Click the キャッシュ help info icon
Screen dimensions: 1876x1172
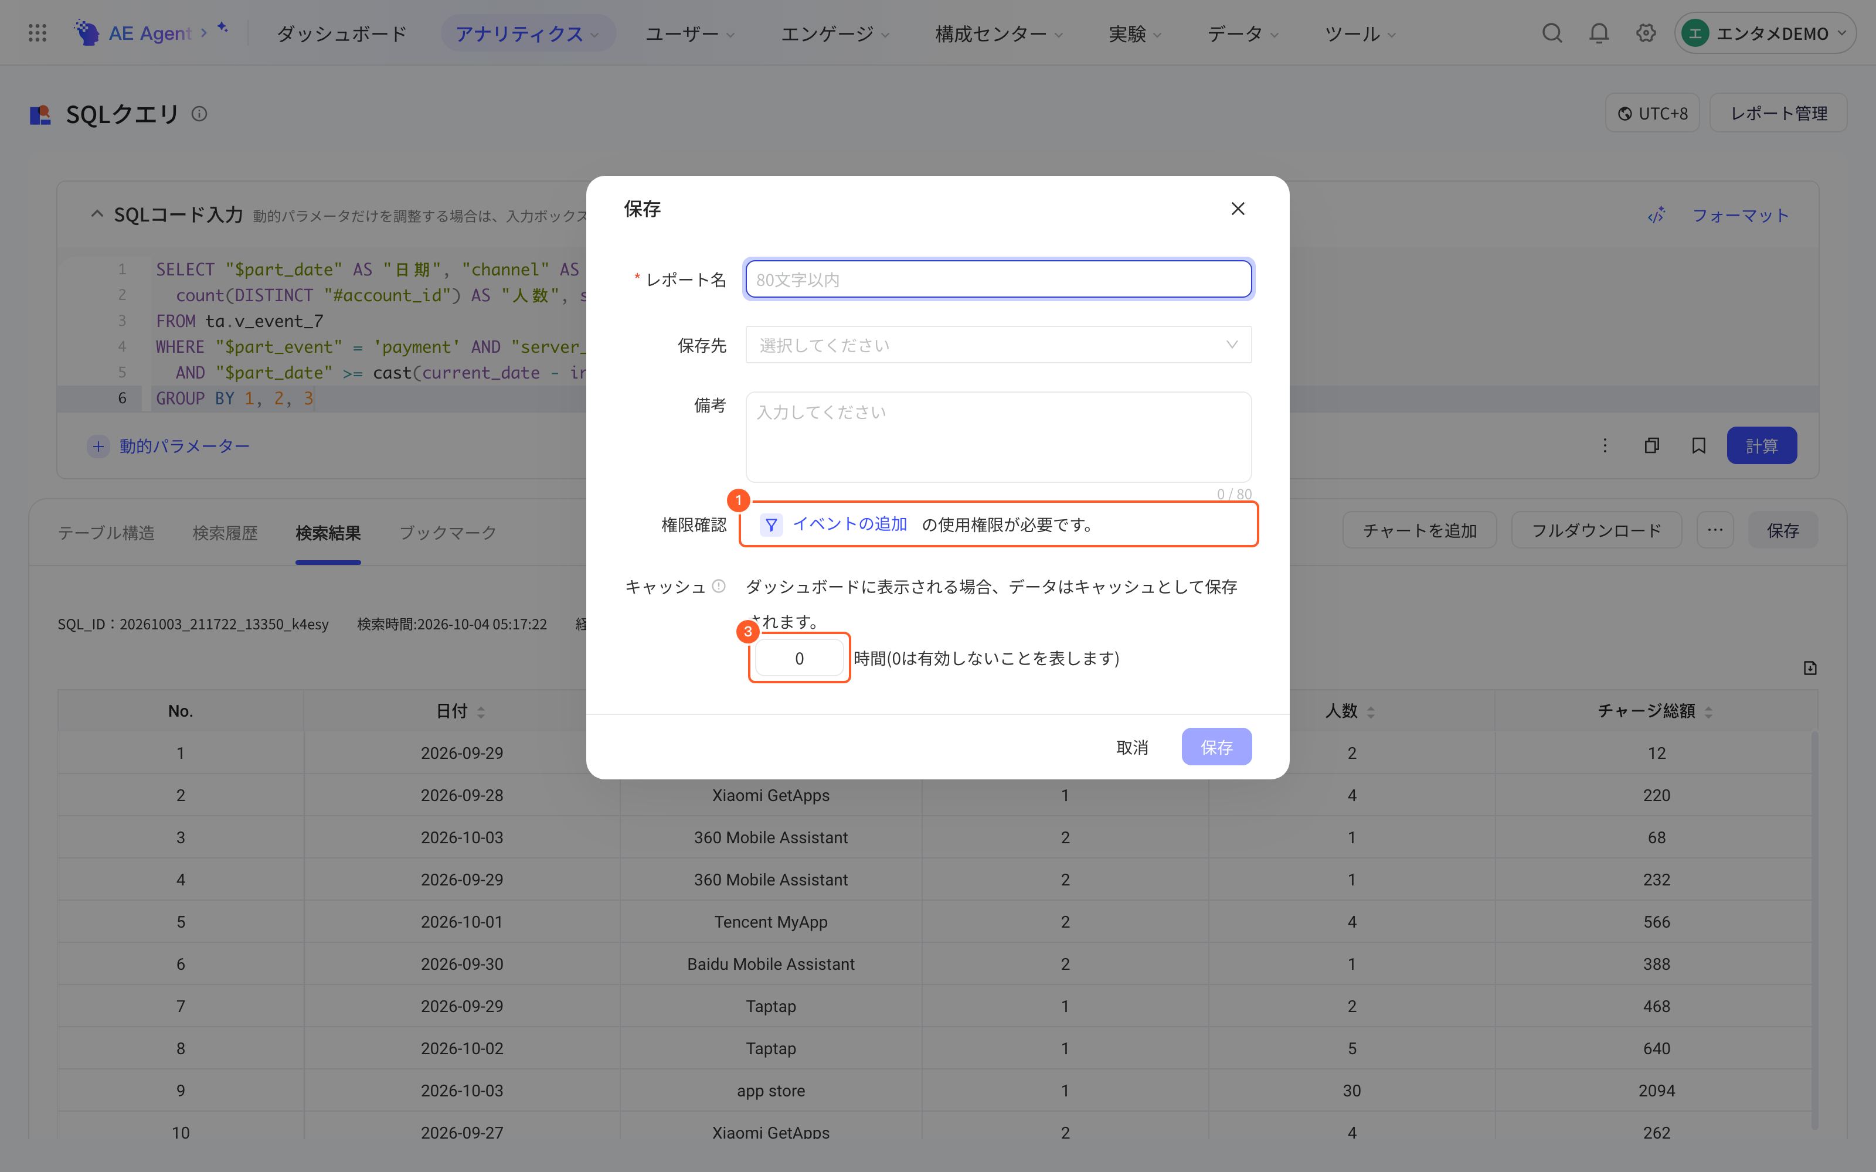click(719, 586)
